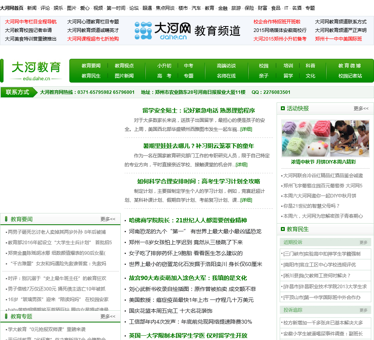The height and width of the screenshot is (340, 374).
Task: Open 学大教育 0元抢报双师课 link
Action: point(46,329)
